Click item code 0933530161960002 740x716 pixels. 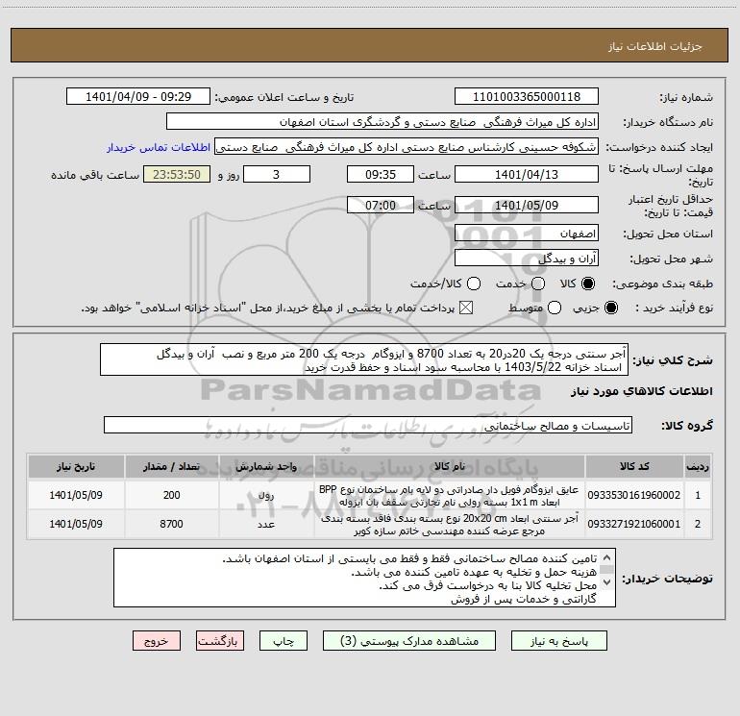tap(634, 495)
